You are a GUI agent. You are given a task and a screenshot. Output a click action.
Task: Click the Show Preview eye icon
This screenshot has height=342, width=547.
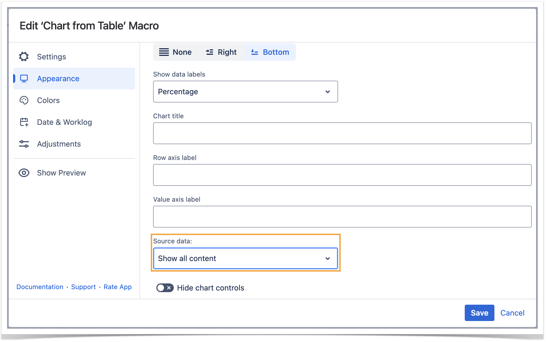(24, 173)
